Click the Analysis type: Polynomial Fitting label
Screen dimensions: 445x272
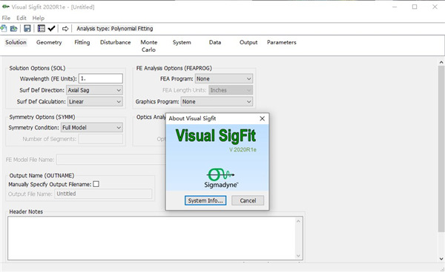coord(115,29)
